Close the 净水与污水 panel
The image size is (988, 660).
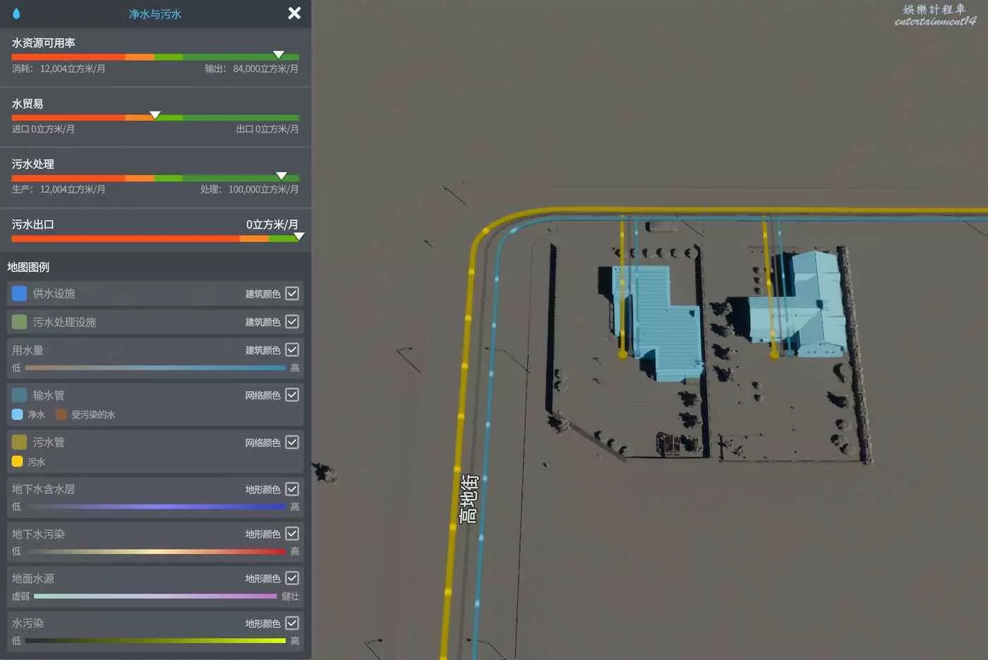(x=294, y=13)
